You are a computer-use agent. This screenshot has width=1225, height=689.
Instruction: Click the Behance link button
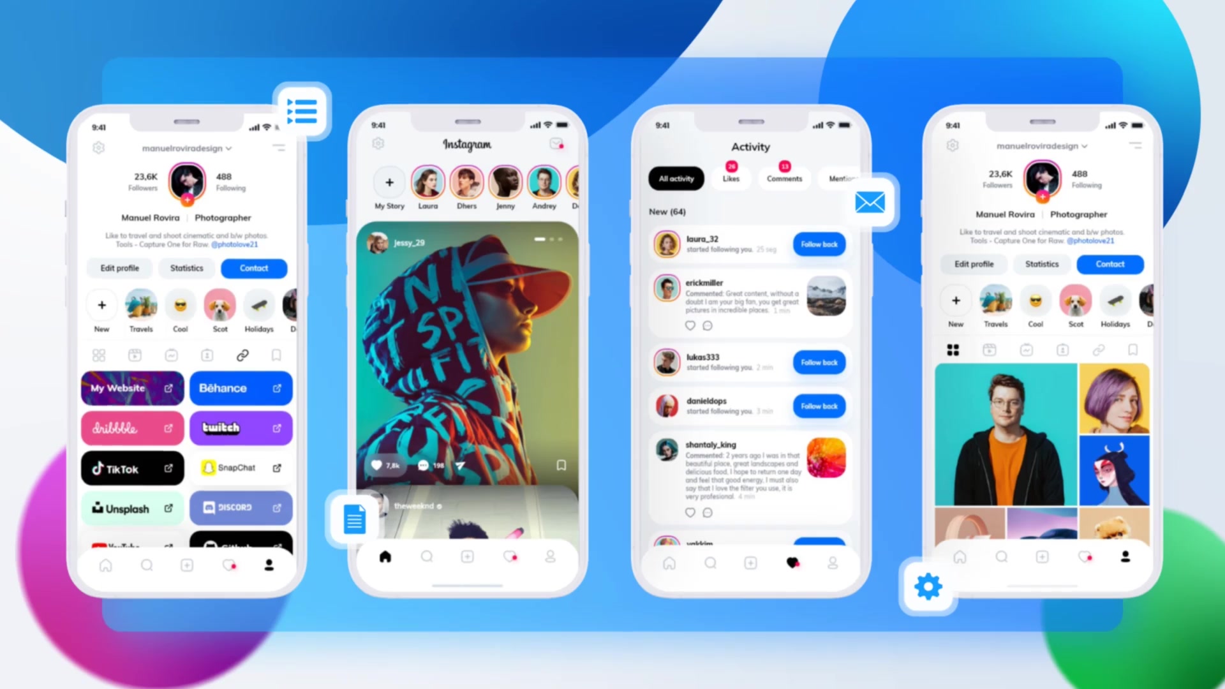tap(241, 388)
